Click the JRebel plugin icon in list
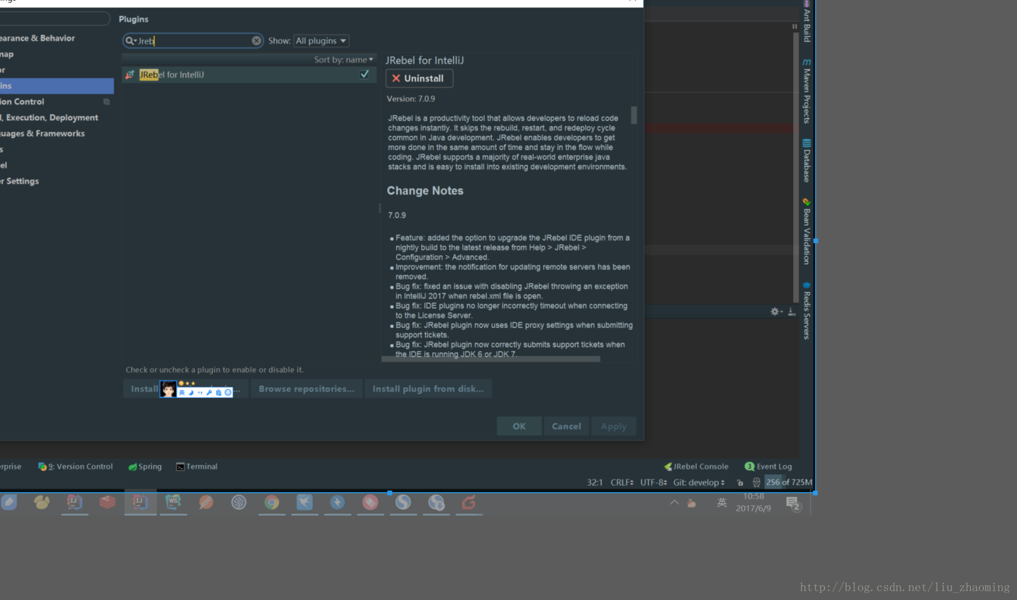This screenshot has width=1017, height=600. [130, 75]
